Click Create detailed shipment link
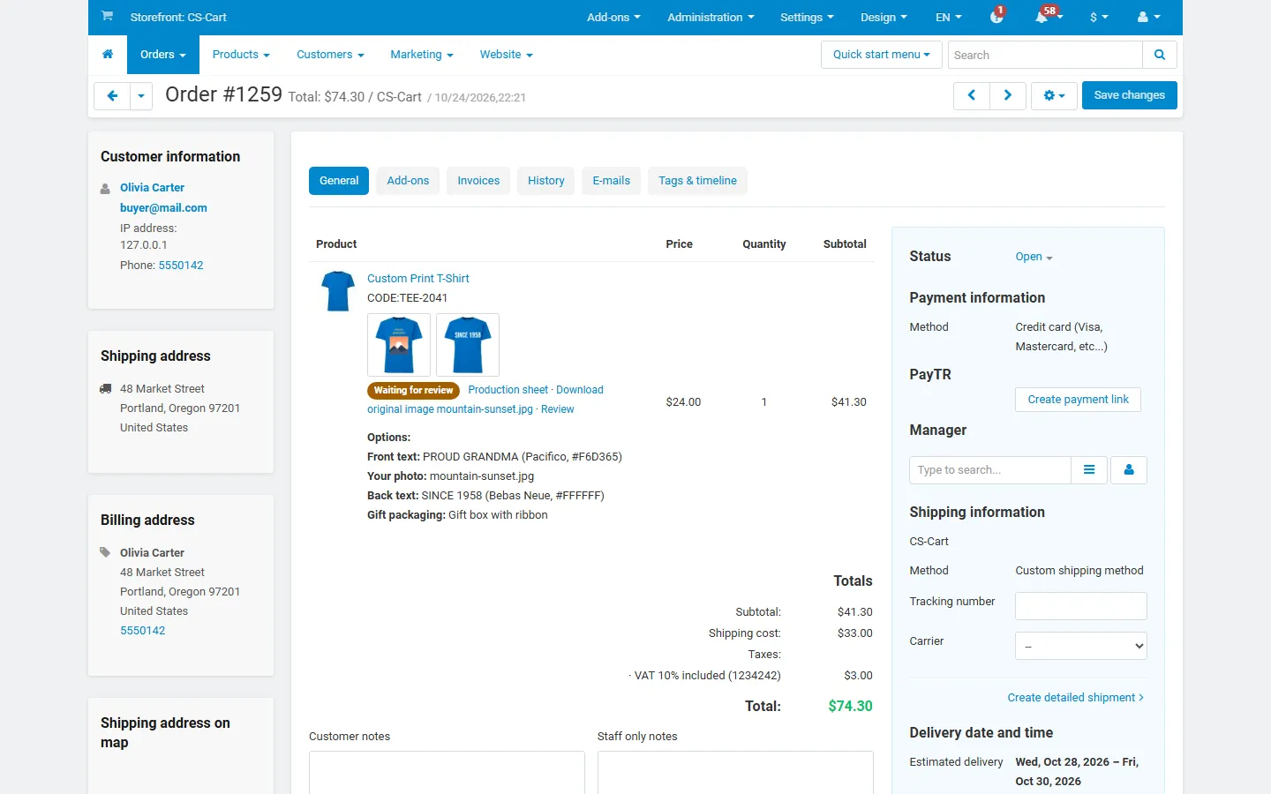The width and height of the screenshot is (1271, 794). coord(1076,698)
